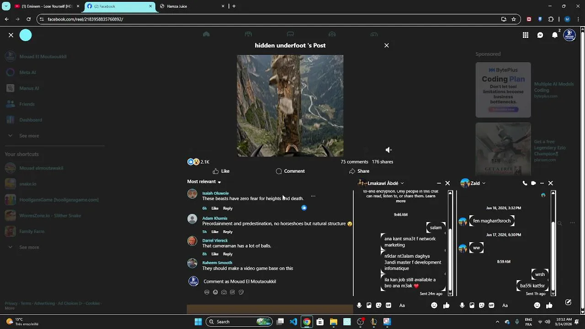
Task: Share the hidden underfoot post
Action: (359, 171)
